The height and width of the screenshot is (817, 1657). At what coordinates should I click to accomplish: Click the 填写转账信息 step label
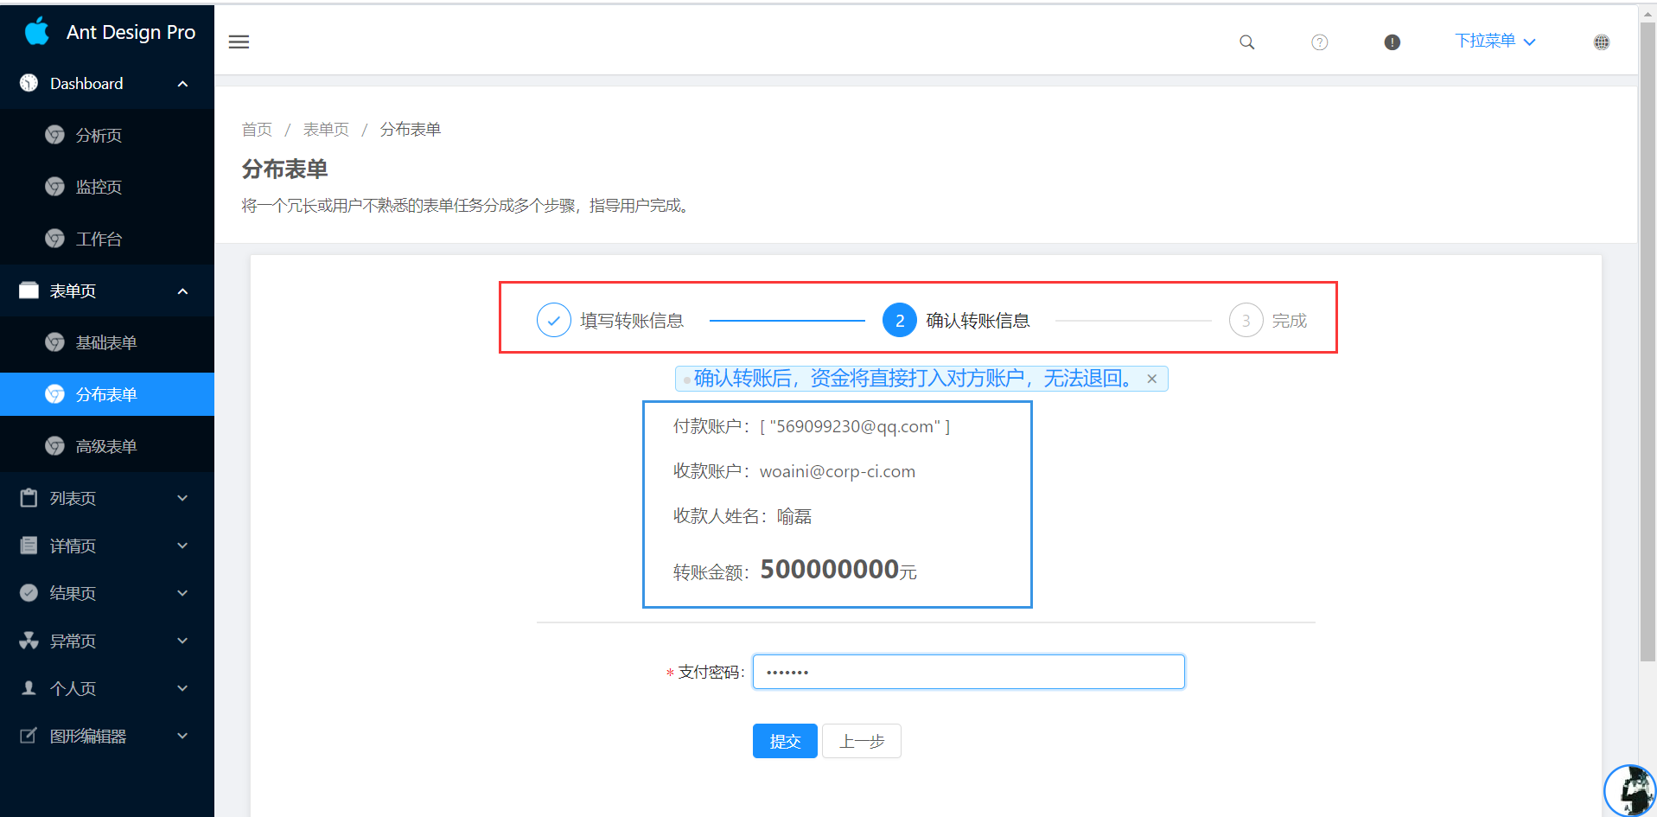tap(632, 321)
